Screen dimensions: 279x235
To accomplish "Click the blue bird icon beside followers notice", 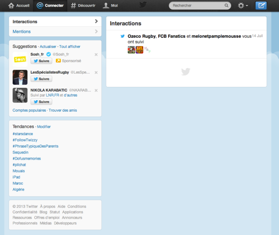I will [x=123, y=36].
